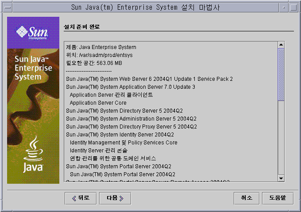301x212 pixels.
Task: Select 'Identity Management 및 Policy Services Core' line
Action: coord(123,143)
